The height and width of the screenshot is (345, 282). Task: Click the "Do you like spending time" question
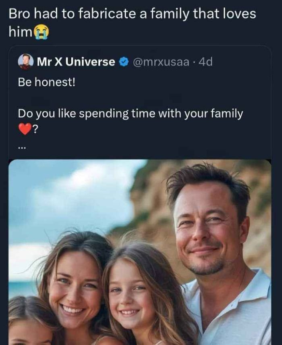click(x=130, y=114)
